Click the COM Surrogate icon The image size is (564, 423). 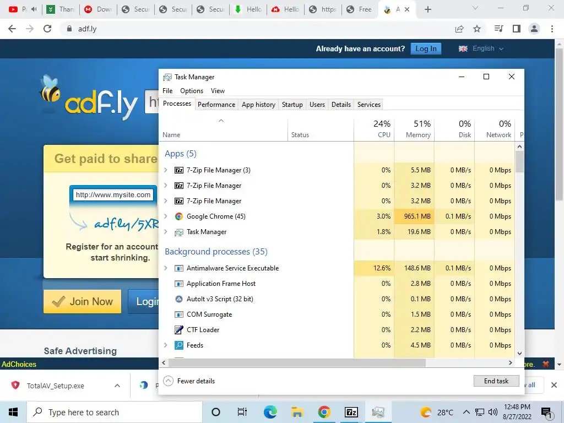click(x=179, y=314)
